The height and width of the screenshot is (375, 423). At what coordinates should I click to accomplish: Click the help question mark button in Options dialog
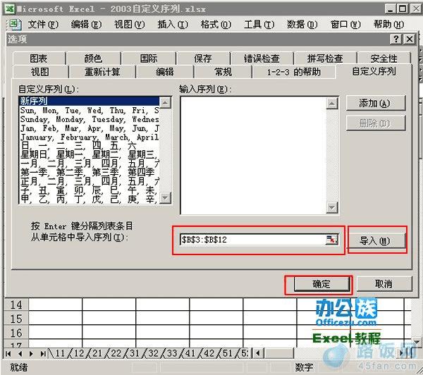point(396,39)
